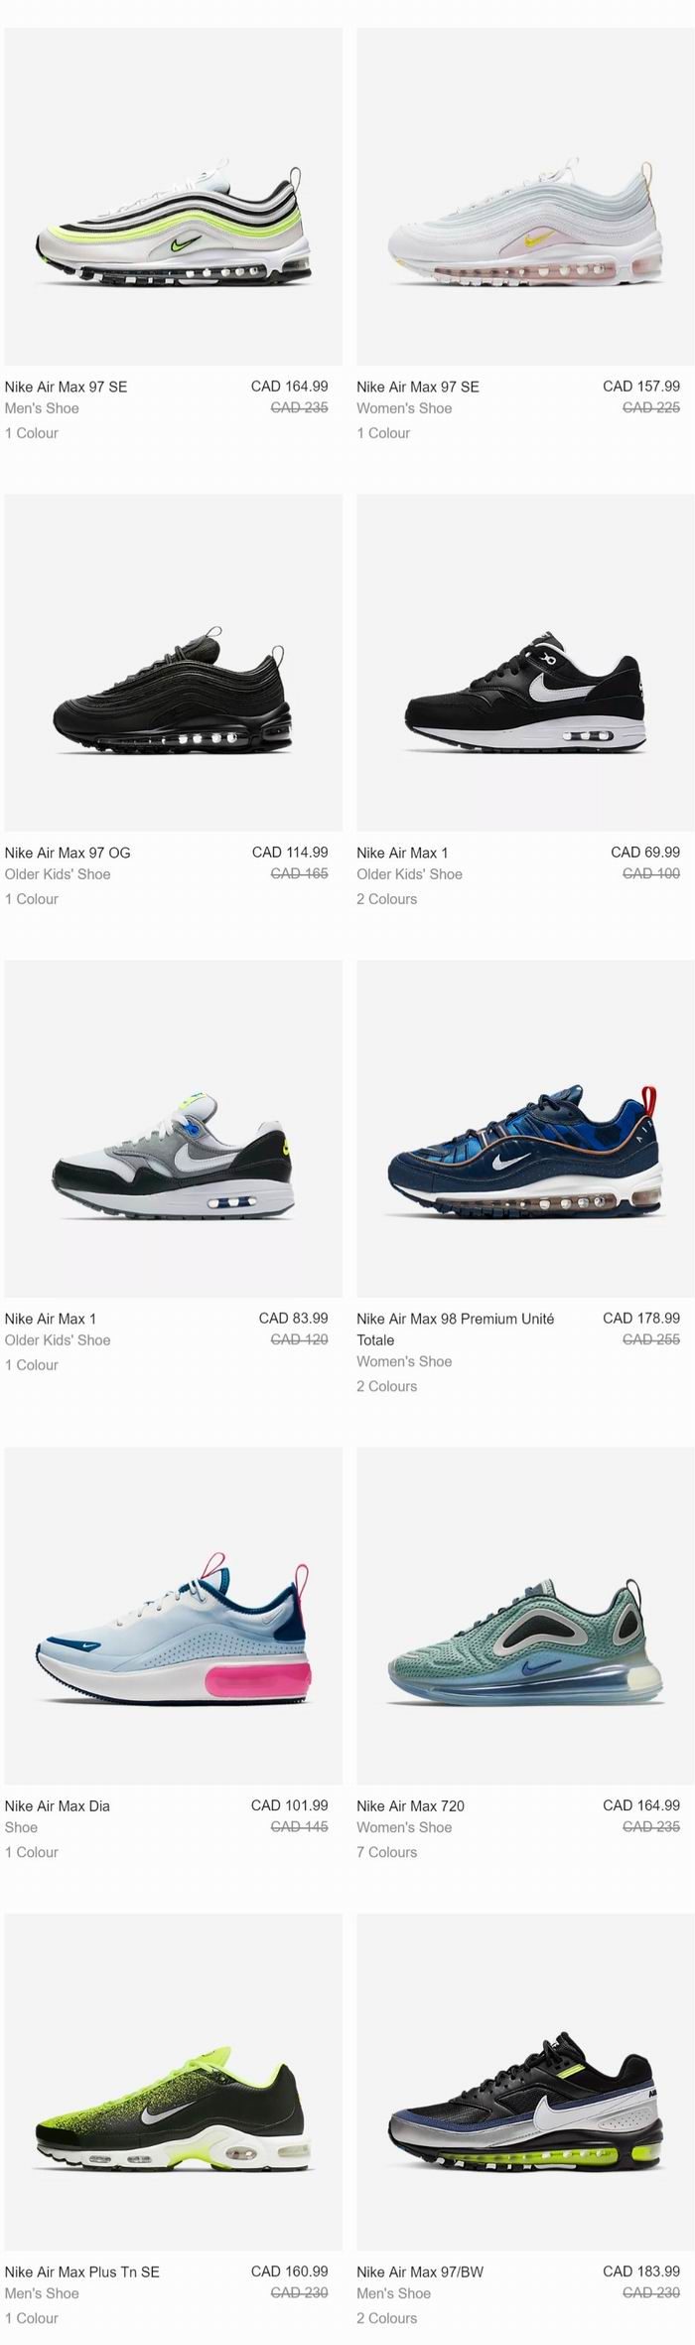Open the Nike Air Max 97/BW product link
695x2345 pixels.
pos(420,2272)
